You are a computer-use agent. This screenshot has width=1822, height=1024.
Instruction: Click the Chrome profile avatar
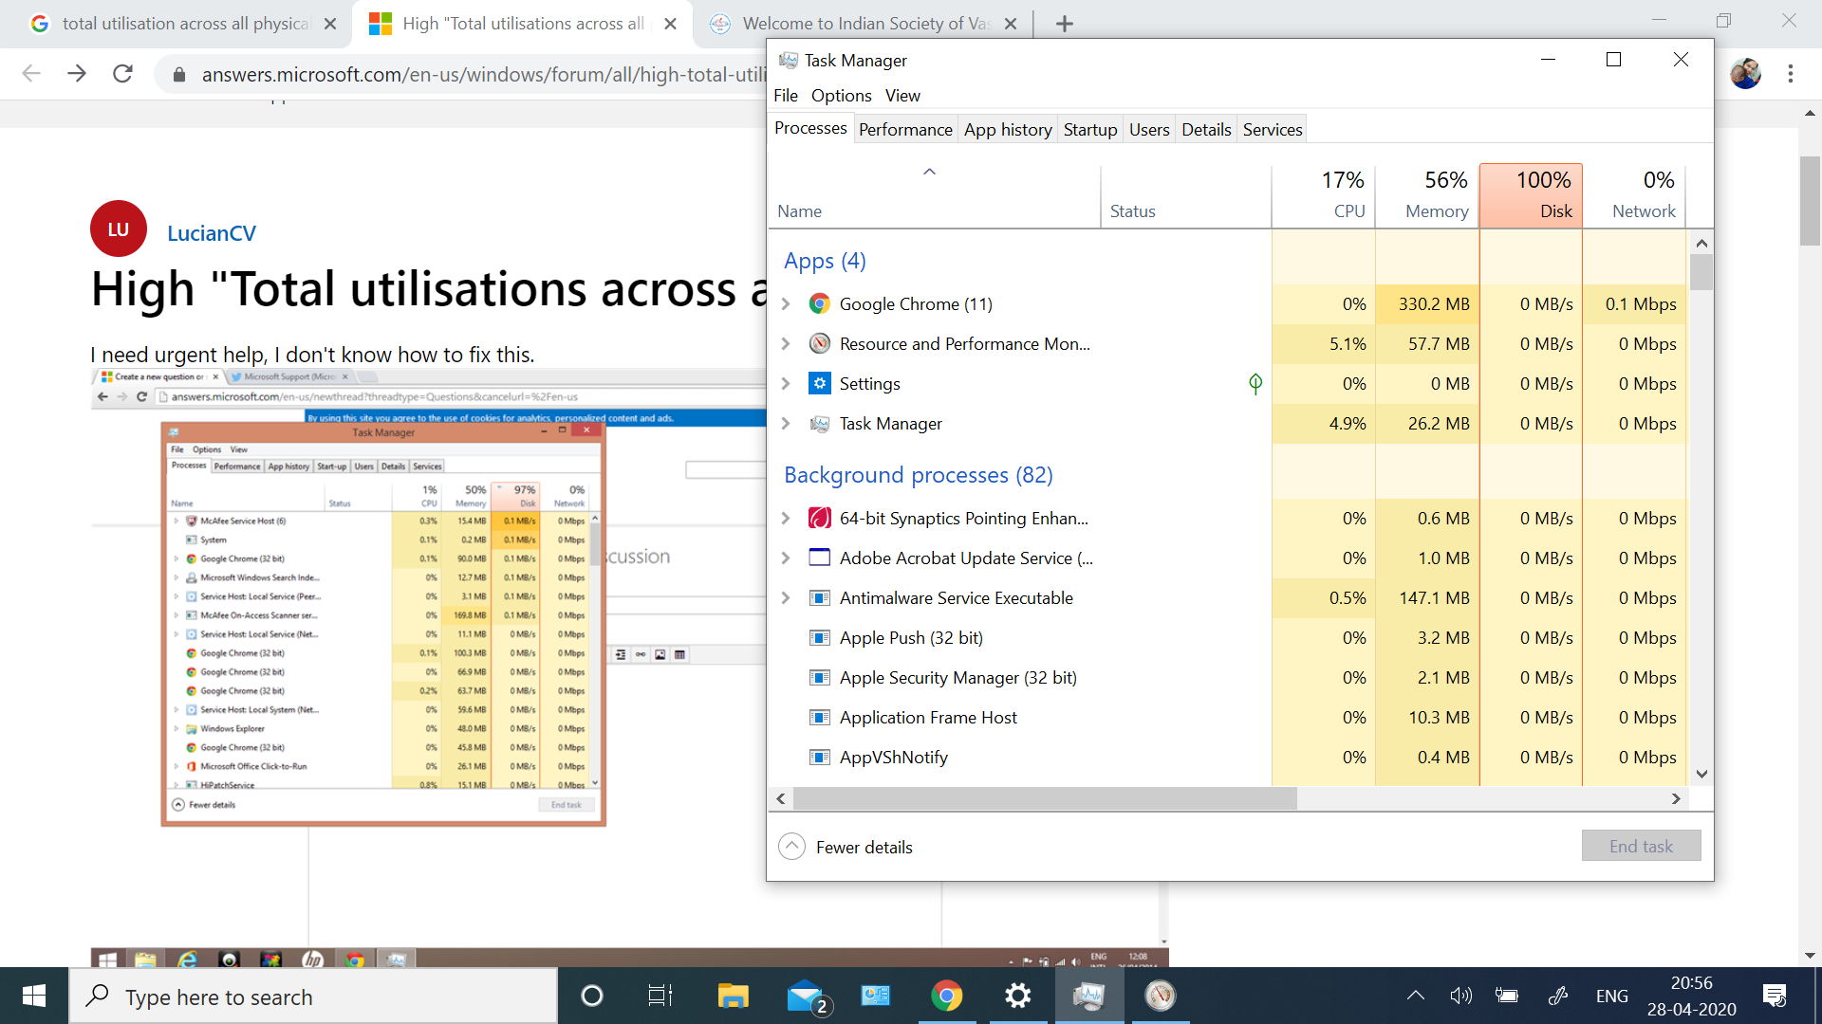pyautogui.click(x=1745, y=74)
